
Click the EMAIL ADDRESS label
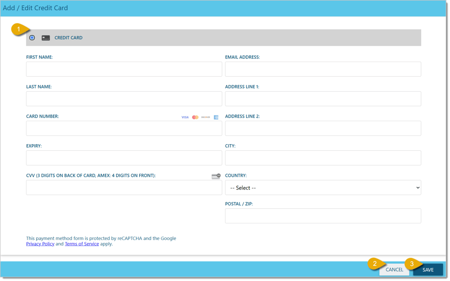pos(242,57)
